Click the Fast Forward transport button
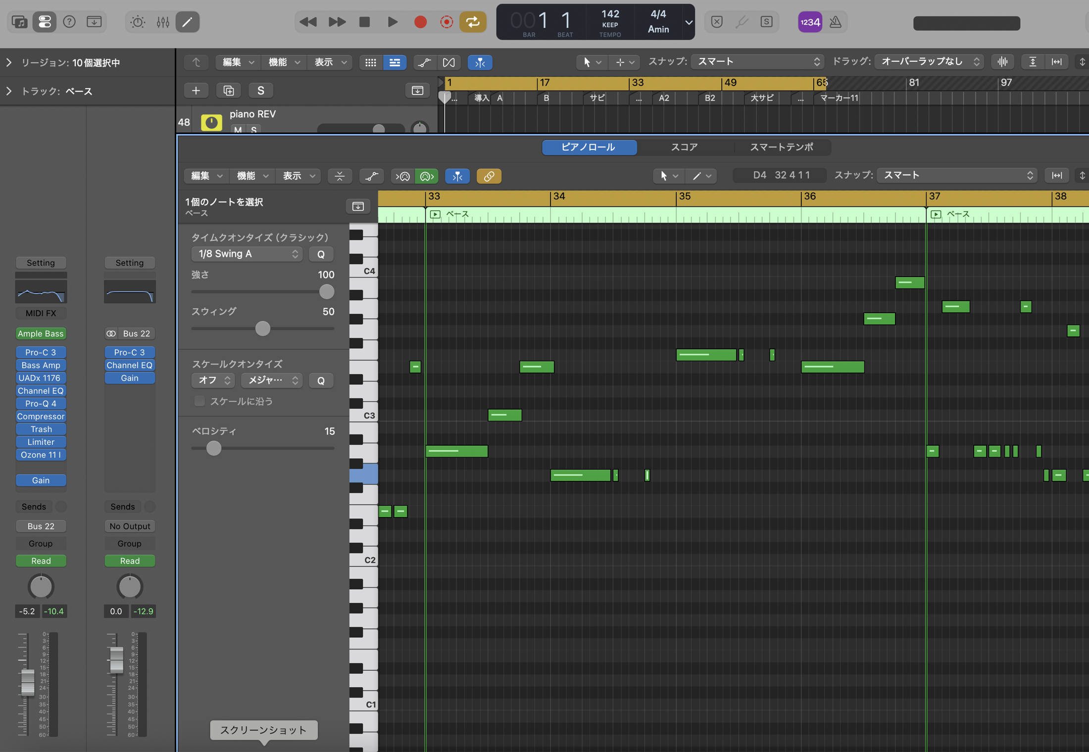 [337, 22]
